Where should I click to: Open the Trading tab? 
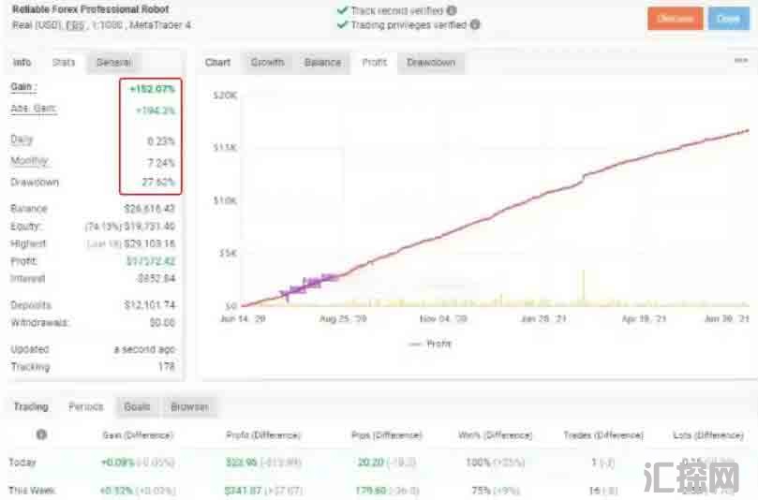click(x=31, y=407)
